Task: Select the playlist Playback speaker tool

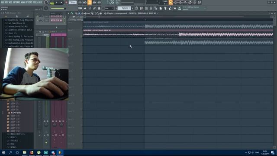Action: [100, 13]
